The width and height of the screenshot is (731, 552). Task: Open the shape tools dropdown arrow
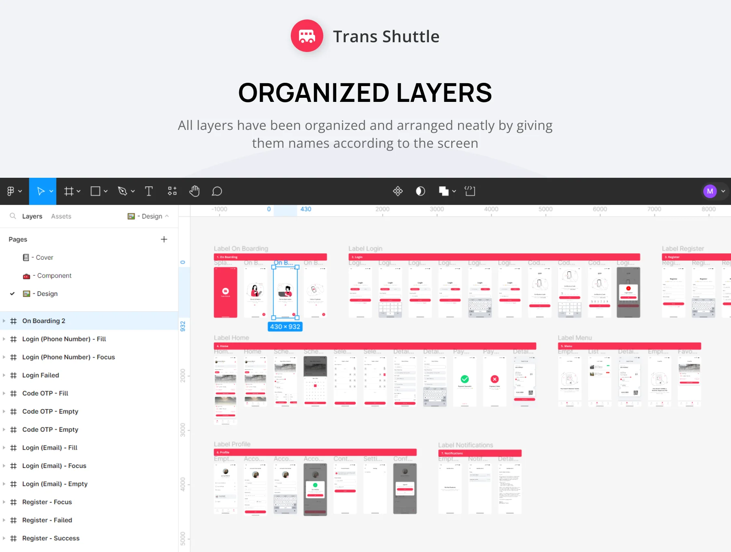coord(106,191)
